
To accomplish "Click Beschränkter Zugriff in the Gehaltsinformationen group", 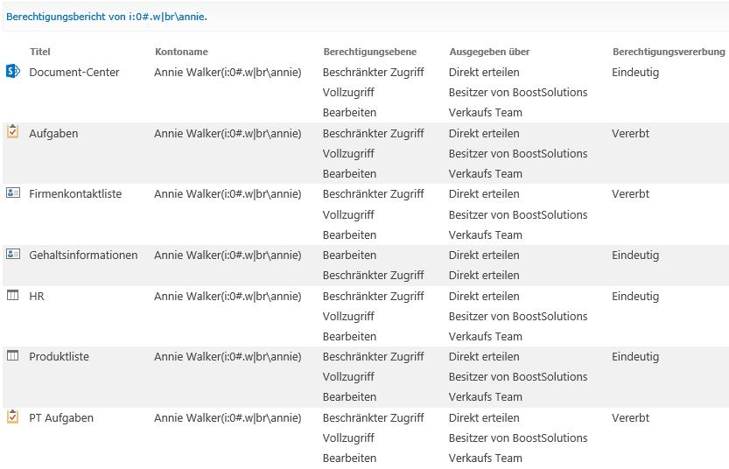I will [x=374, y=275].
